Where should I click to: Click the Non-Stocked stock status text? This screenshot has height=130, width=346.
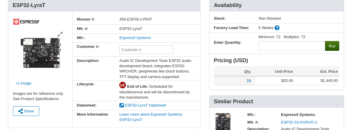pyautogui.click(x=269, y=18)
